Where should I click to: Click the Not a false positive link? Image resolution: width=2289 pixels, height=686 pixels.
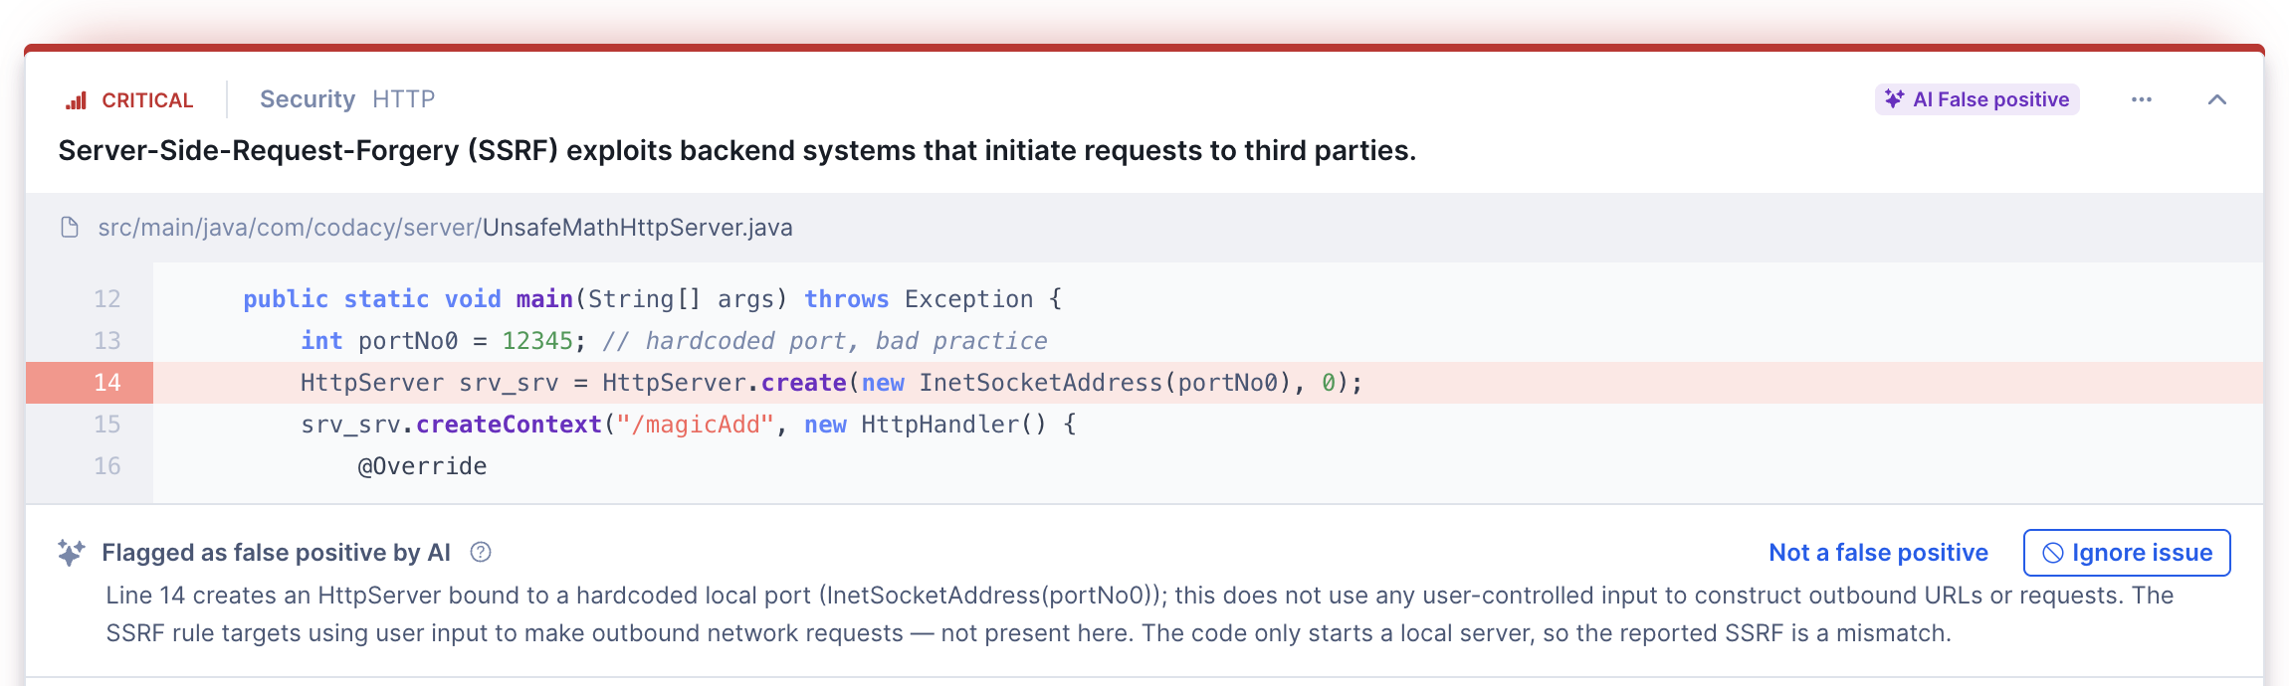[x=1878, y=553]
